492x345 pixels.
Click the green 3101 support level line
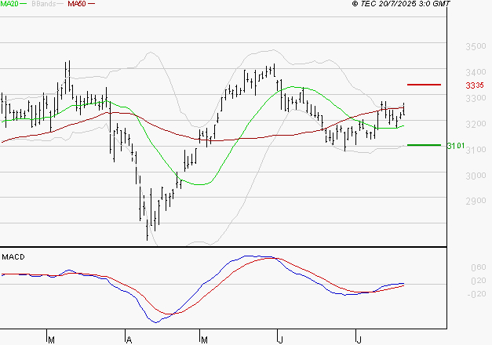(424, 145)
